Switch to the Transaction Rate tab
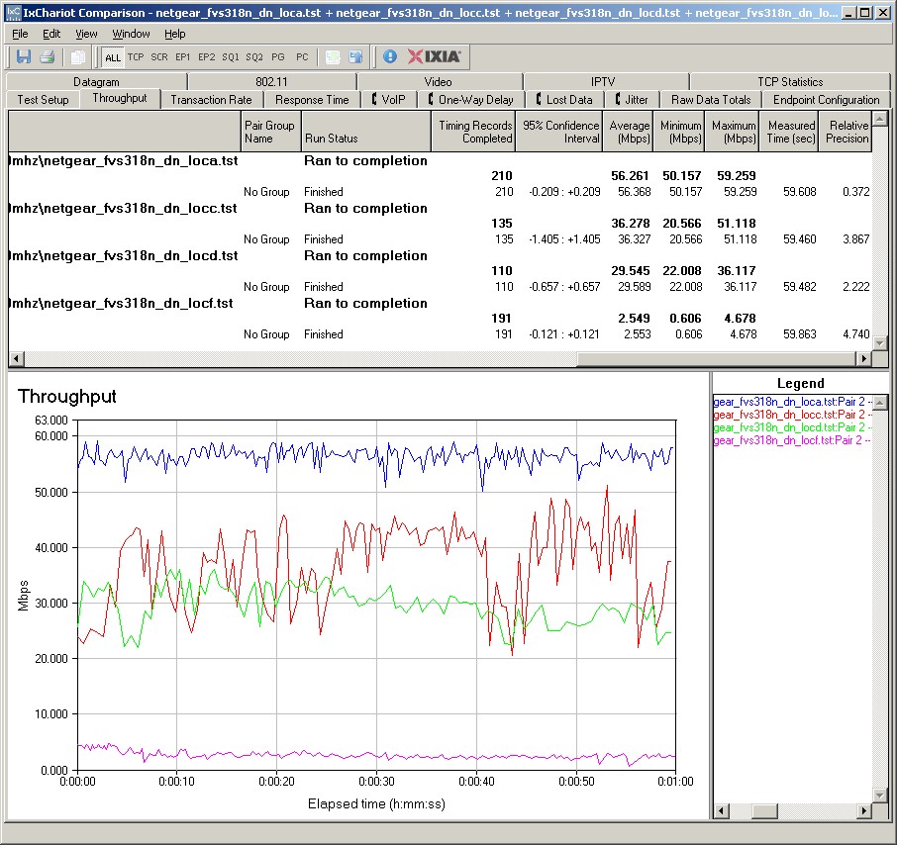Image resolution: width=897 pixels, height=845 pixels. point(211,100)
